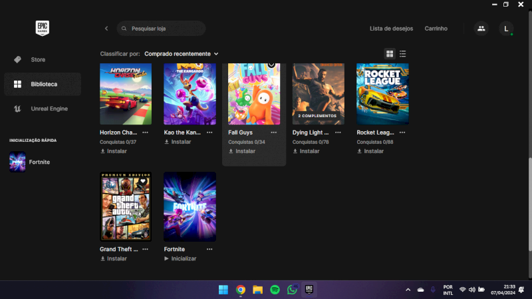Open WhatsApp from the taskbar
The image size is (532, 299).
coord(291,290)
